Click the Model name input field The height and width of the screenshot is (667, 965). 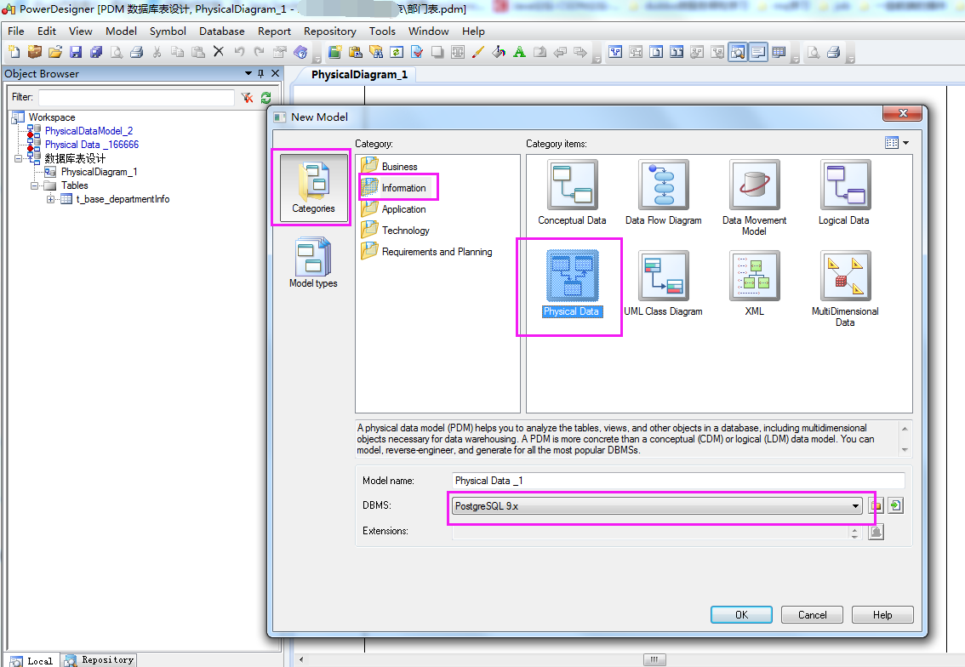point(678,481)
